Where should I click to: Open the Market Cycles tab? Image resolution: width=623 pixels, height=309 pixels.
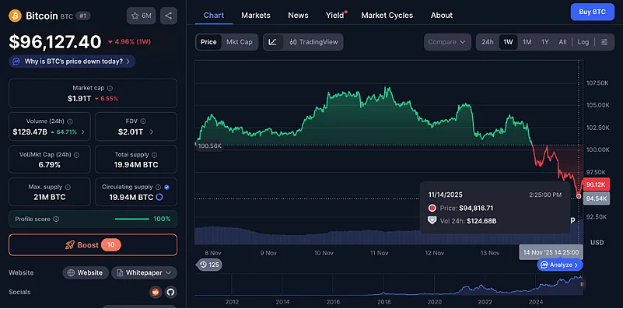(387, 16)
